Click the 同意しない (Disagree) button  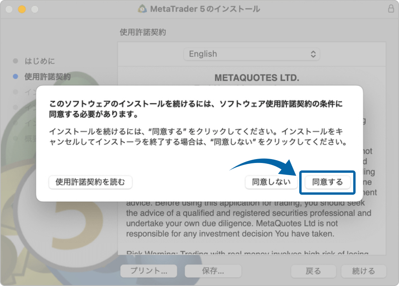coord(271,182)
